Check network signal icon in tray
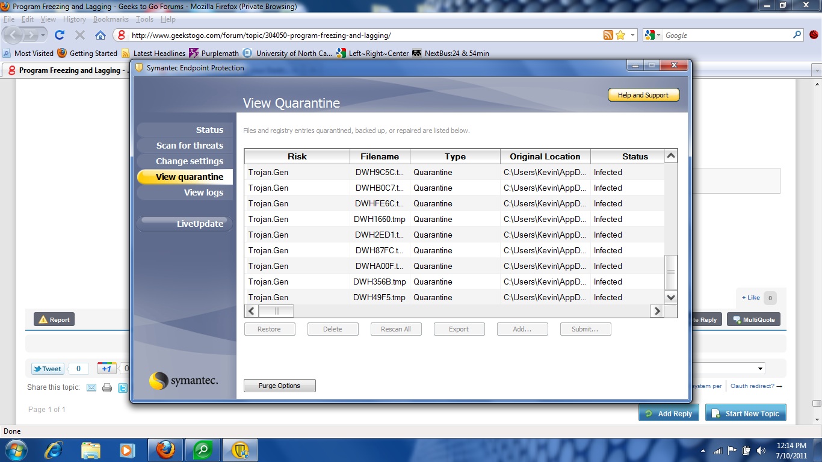The image size is (822, 462). pos(717,450)
